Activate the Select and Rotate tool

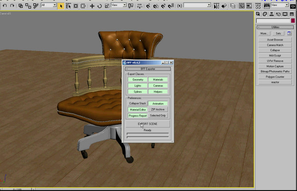point(100,6)
